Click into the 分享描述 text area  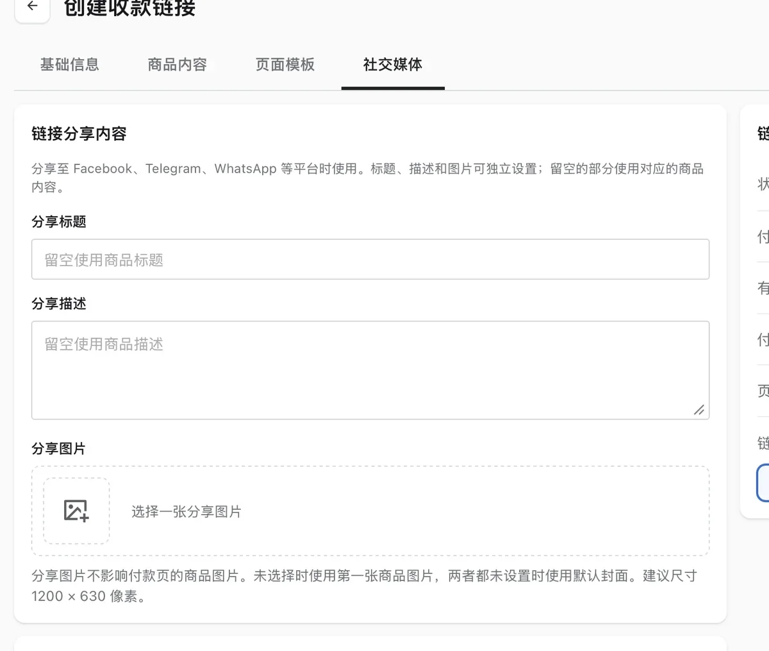pos(370,370)
